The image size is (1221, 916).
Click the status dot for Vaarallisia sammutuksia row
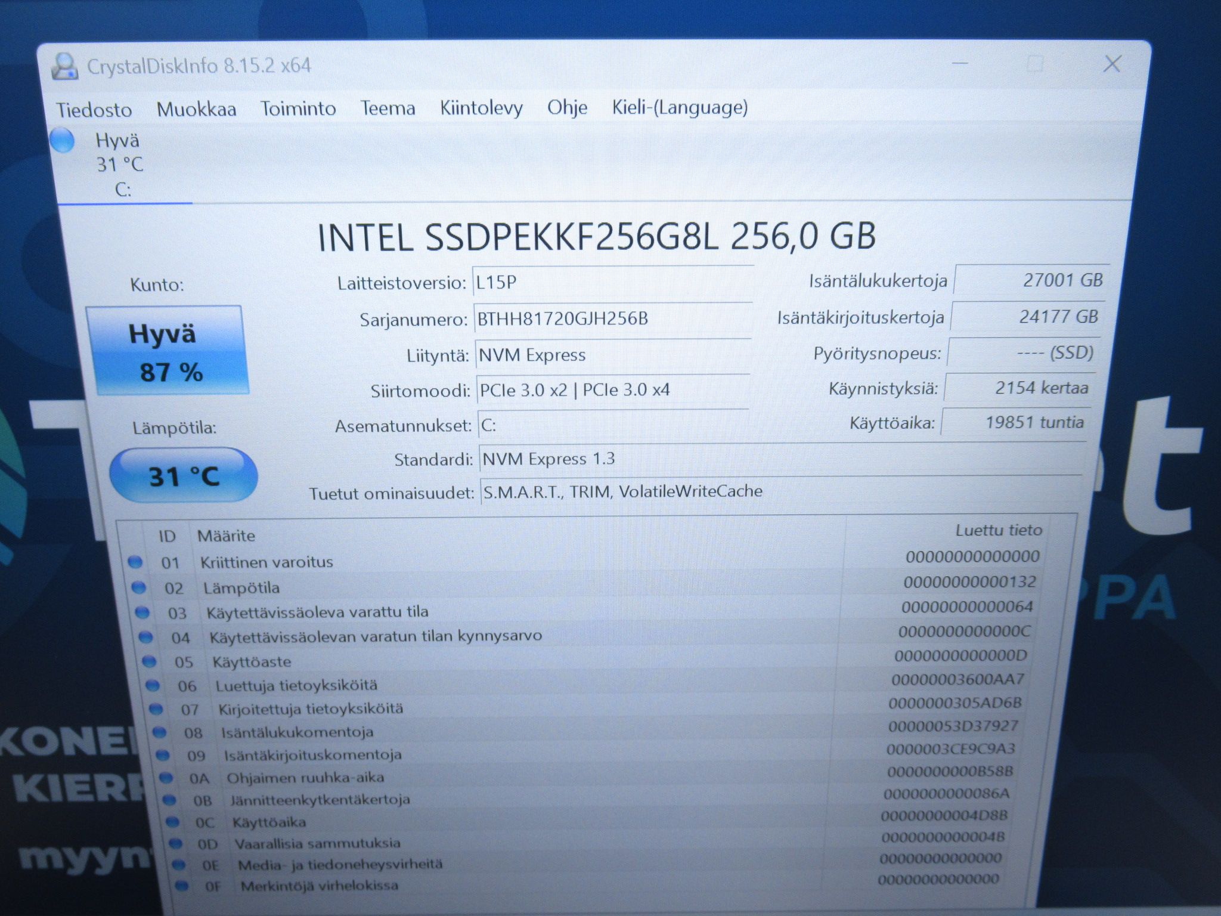(175, 843)
